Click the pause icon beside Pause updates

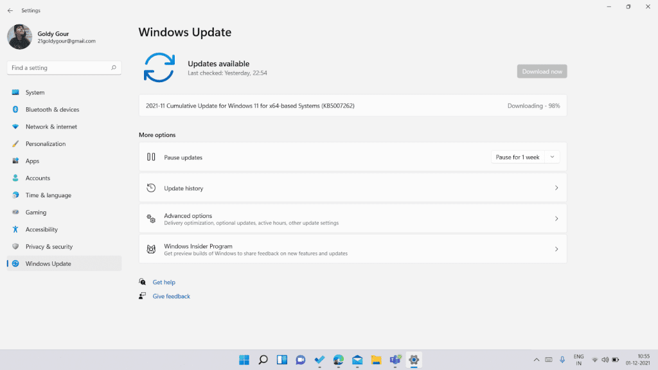click(151, 157)
